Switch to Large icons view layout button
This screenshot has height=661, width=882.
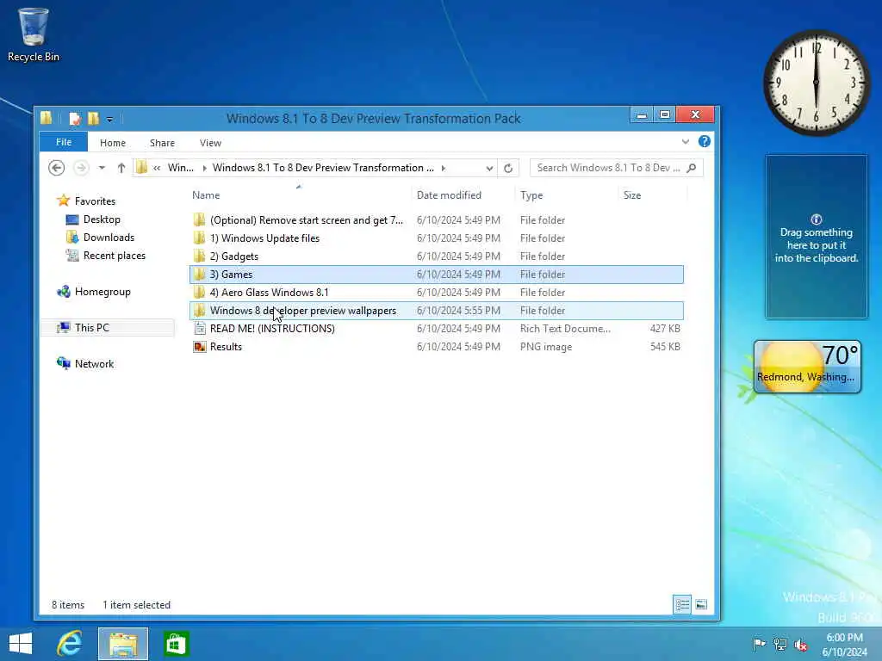pyautogui.click(x=701, y=605)
